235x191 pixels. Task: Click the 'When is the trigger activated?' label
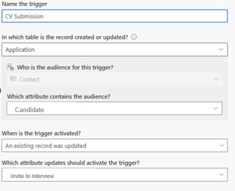(x=41, y=133)
